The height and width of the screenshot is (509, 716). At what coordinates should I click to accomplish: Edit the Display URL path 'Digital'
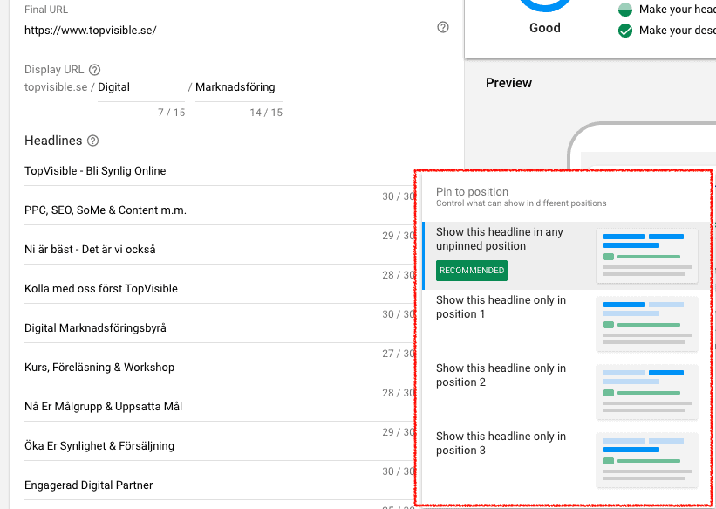(141, 87)
